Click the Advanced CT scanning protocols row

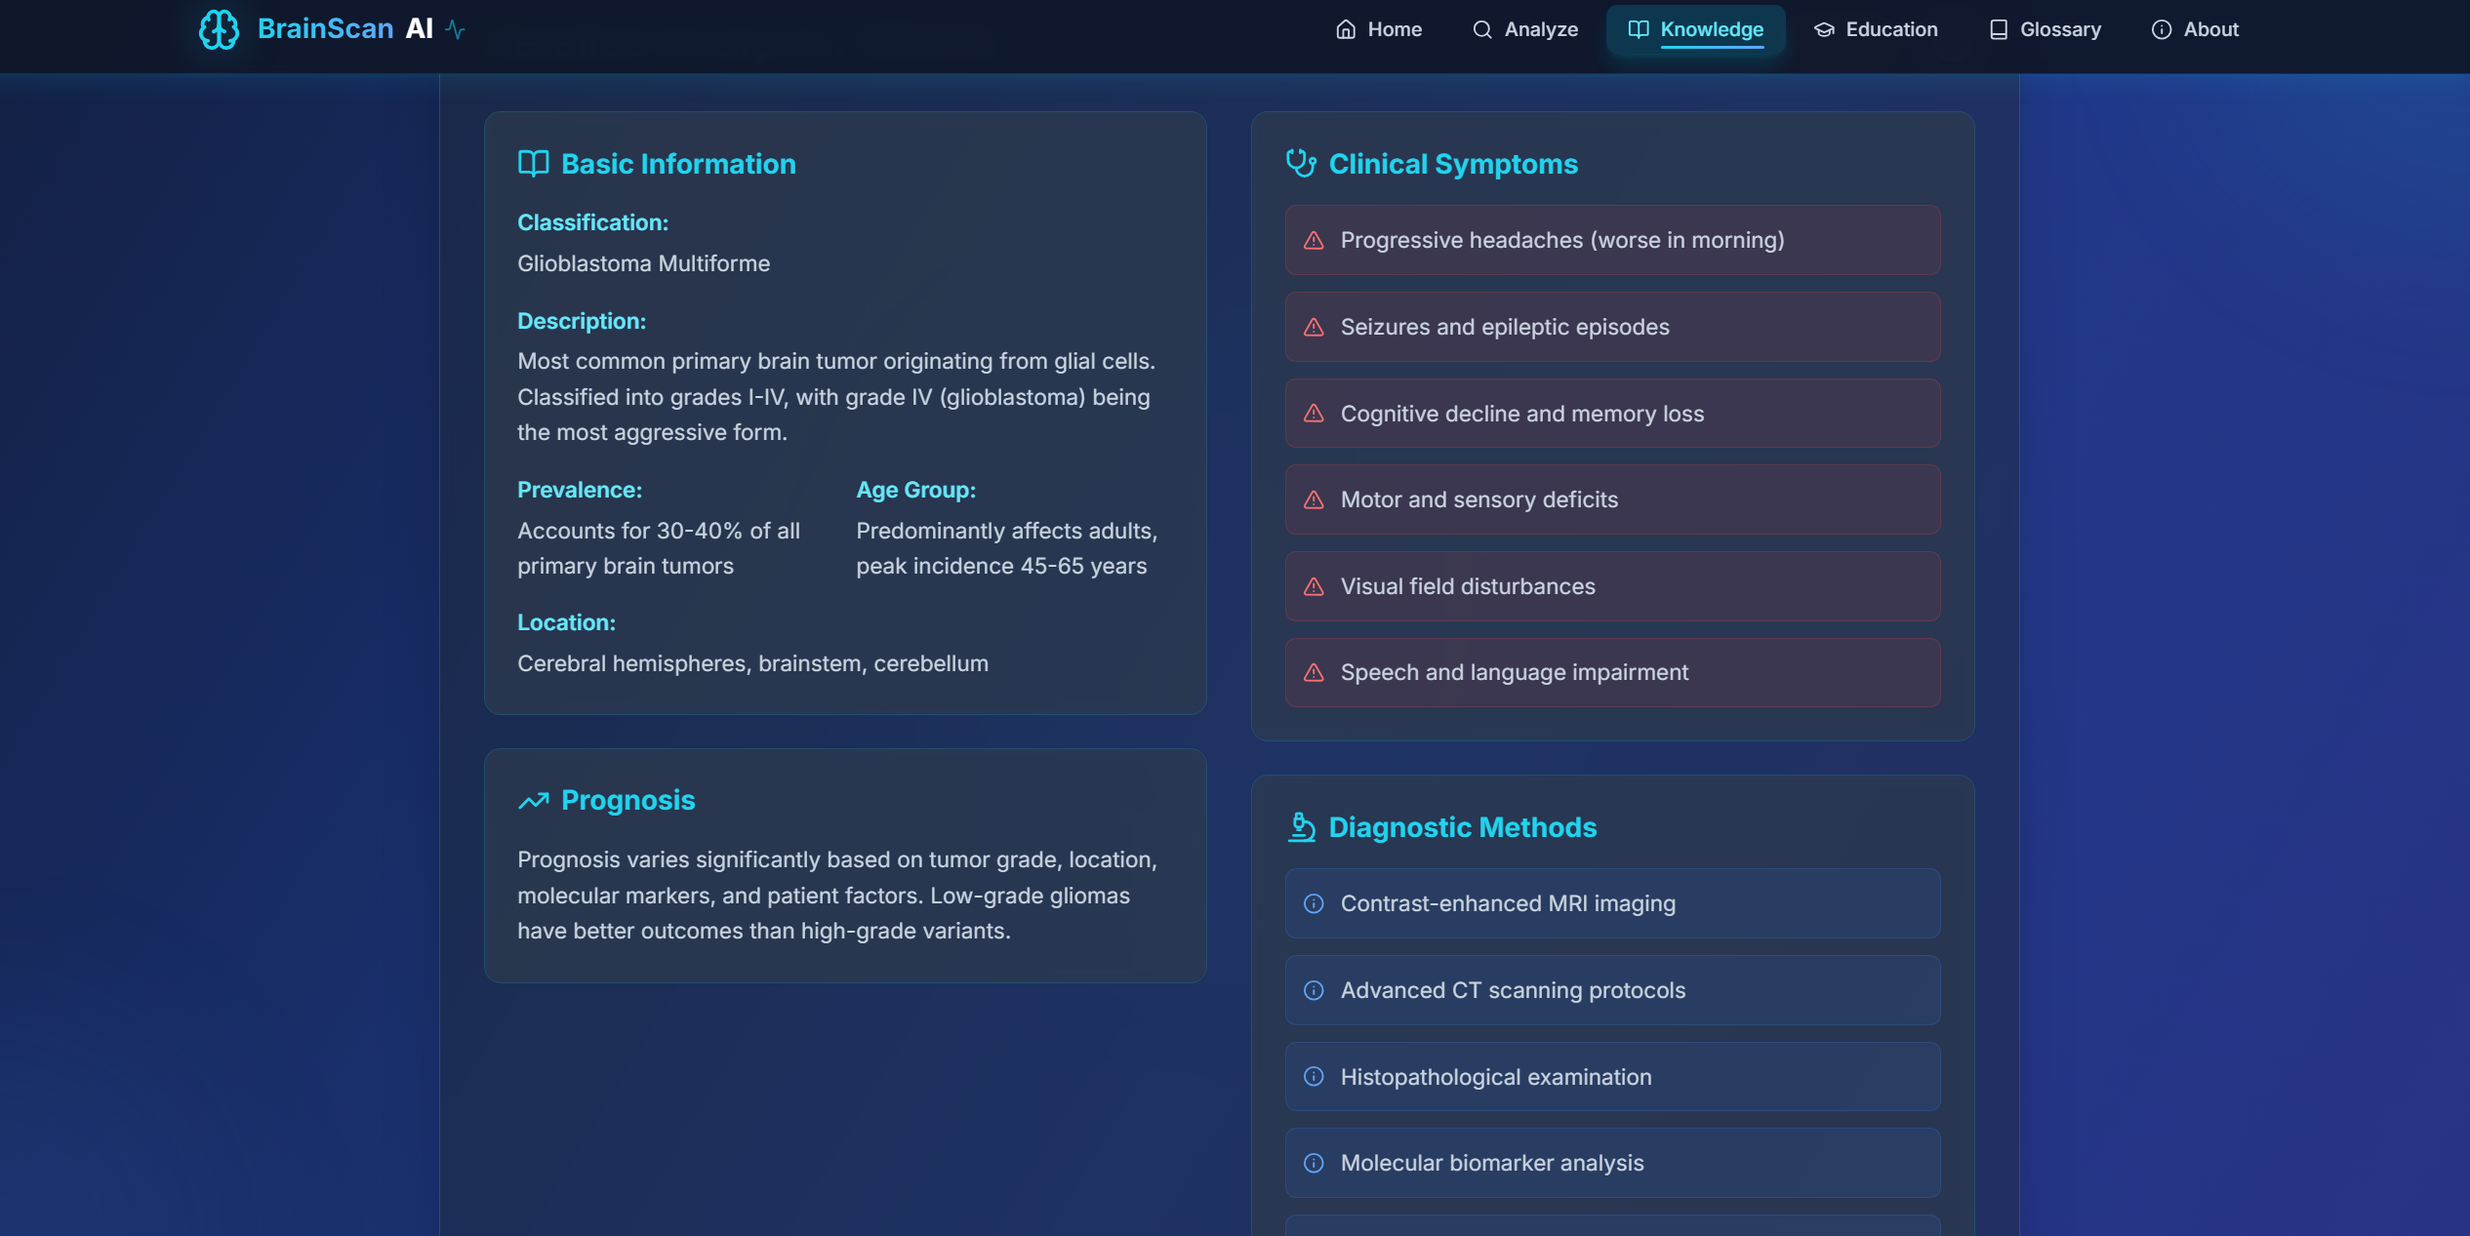pos(1611,990)
